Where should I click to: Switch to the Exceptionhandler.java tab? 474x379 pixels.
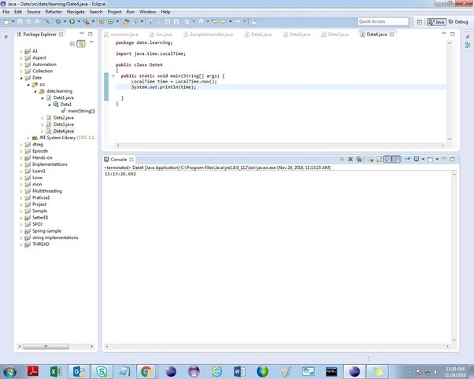pos(209,35)
